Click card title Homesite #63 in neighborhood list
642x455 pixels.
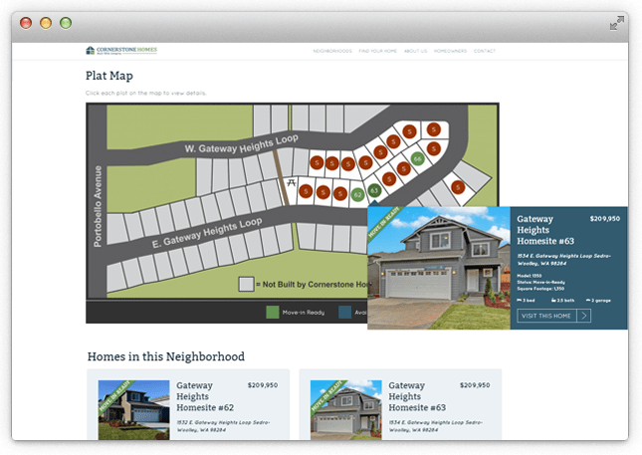(x=417, y=396)
